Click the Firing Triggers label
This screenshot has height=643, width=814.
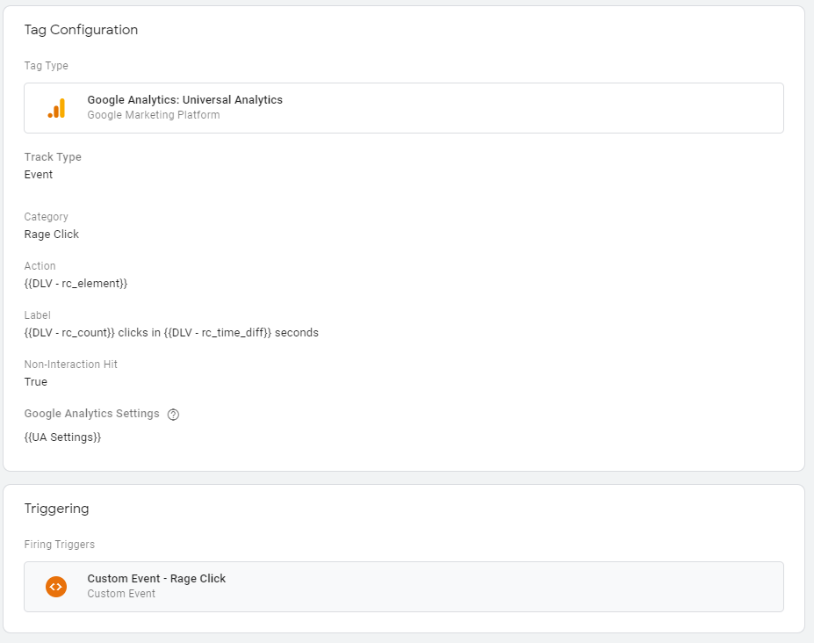point(60,545)
